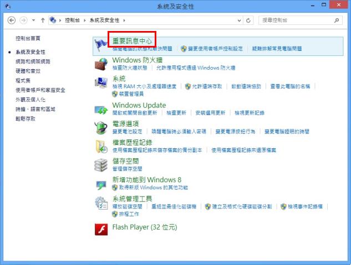Click 疑難排解常見電腦問題 link
Viewport: 351px width, 265px height.
(x=277, y=49)
